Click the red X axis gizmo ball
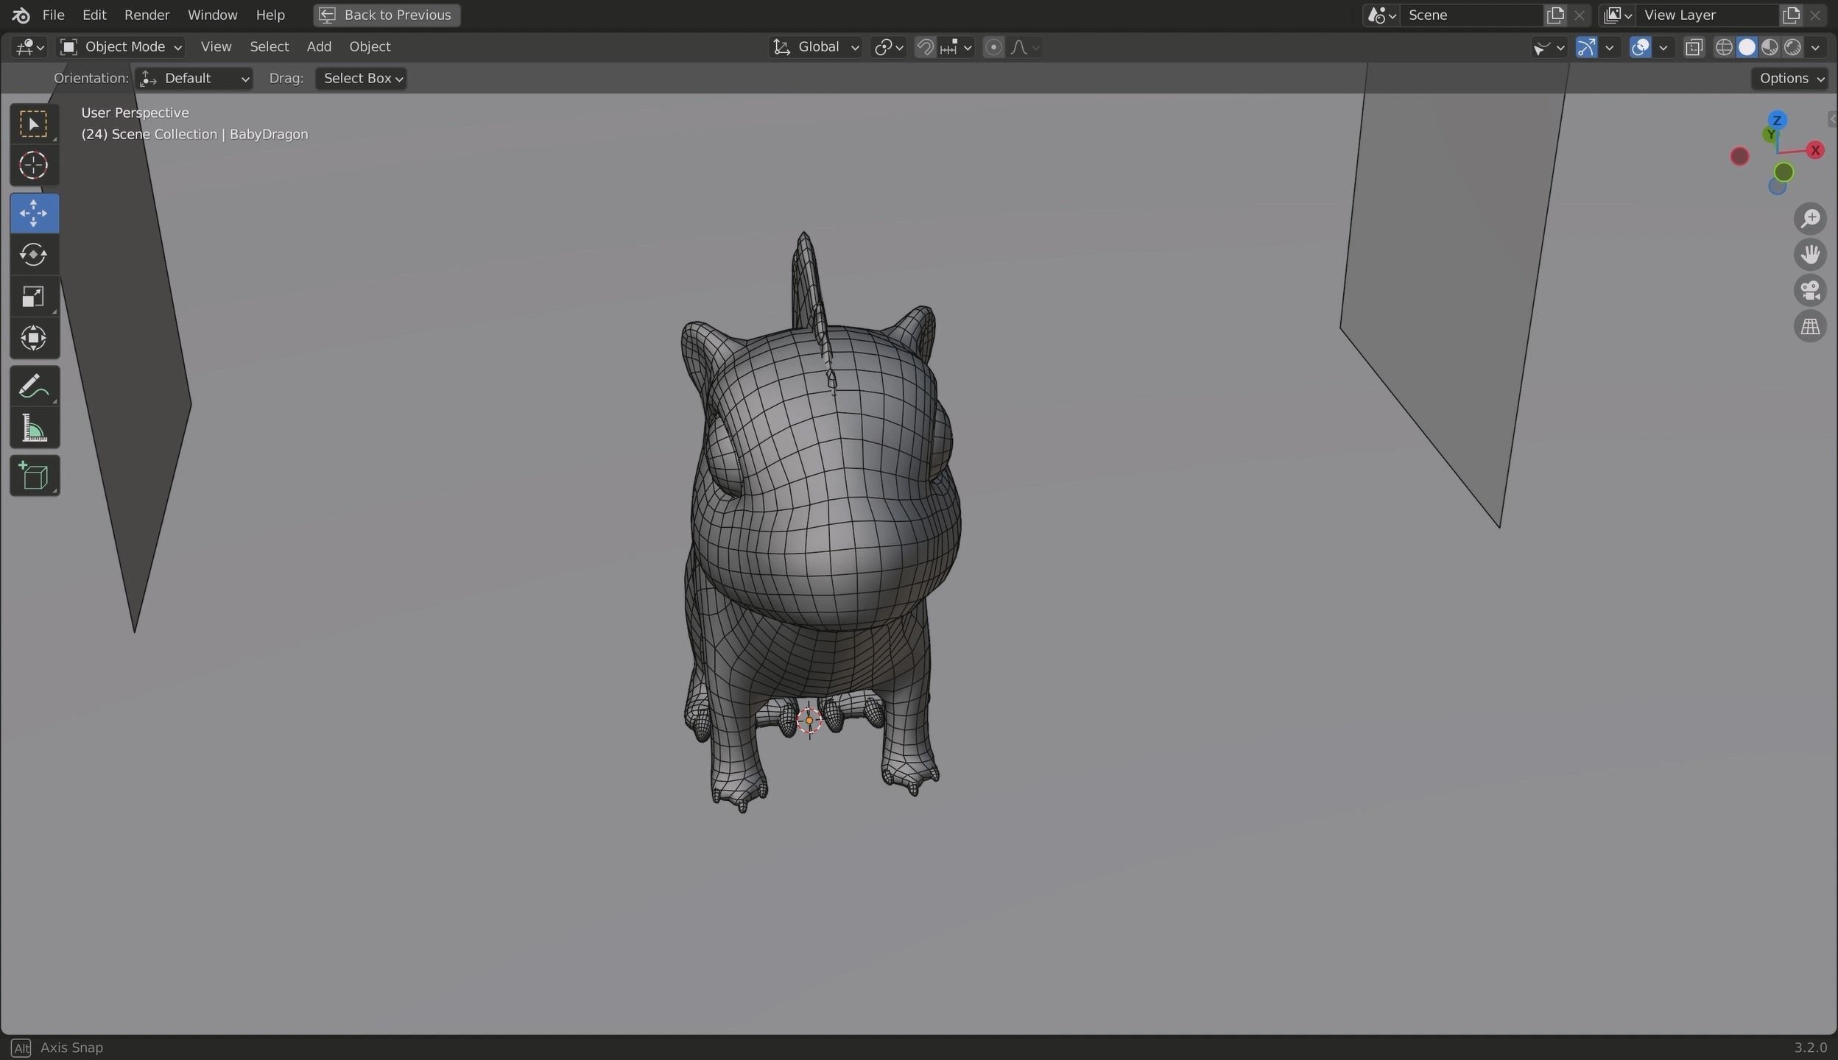The image size is (1838, 1060). [1815, 150]
